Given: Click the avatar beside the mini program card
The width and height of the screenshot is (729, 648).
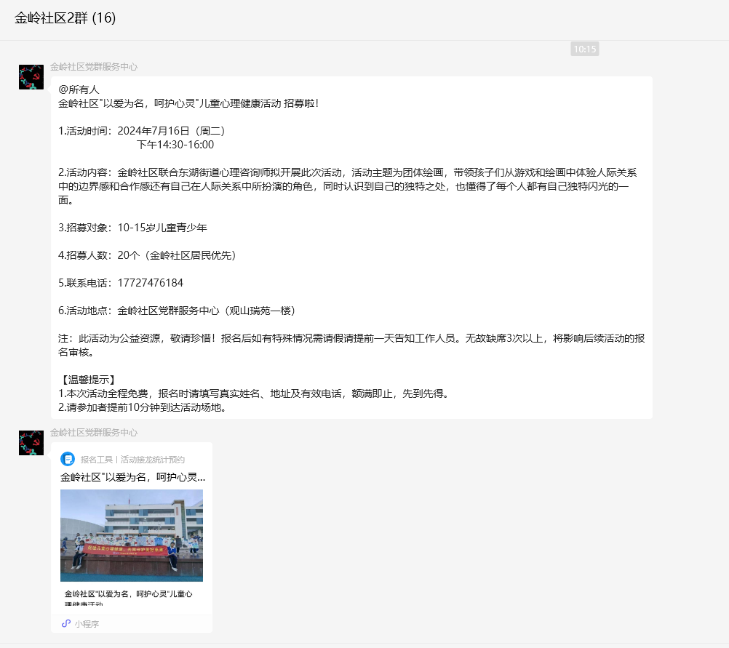Looking at the screenshot, I should tap(31, 443).
